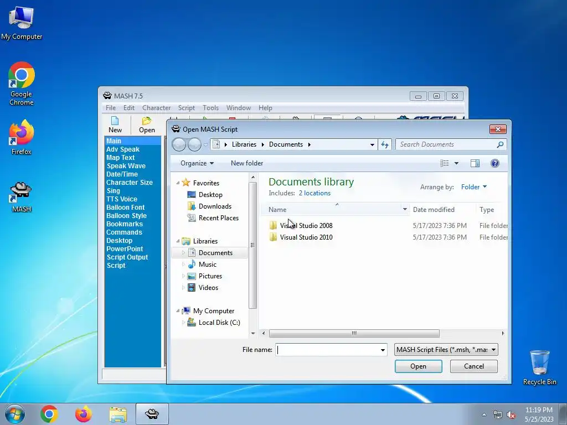Viewport: 567px width, 425px height.
Task: Open Windows Explorer from the taskbar
Action: [118, 414]
